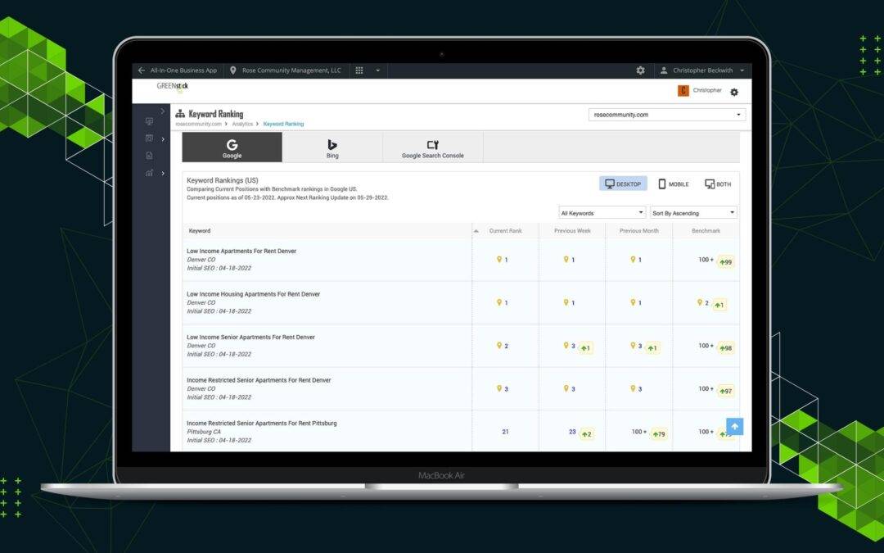Open the Christopher Beckwith account menu
The width and height of the screenshot is (884, 553).
click(x=703, y=70)
